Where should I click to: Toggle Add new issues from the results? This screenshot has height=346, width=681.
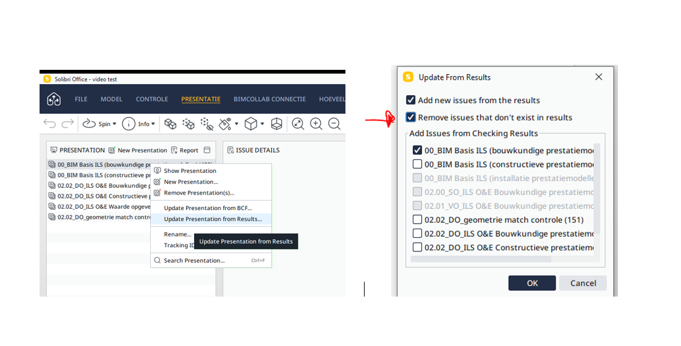tap(410, 100)
